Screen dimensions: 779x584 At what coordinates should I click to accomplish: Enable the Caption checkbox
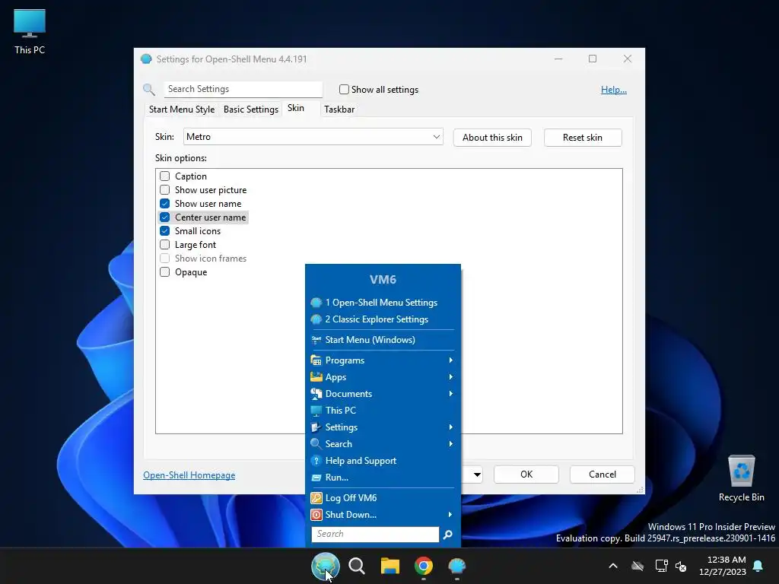[x=164, y=176]
